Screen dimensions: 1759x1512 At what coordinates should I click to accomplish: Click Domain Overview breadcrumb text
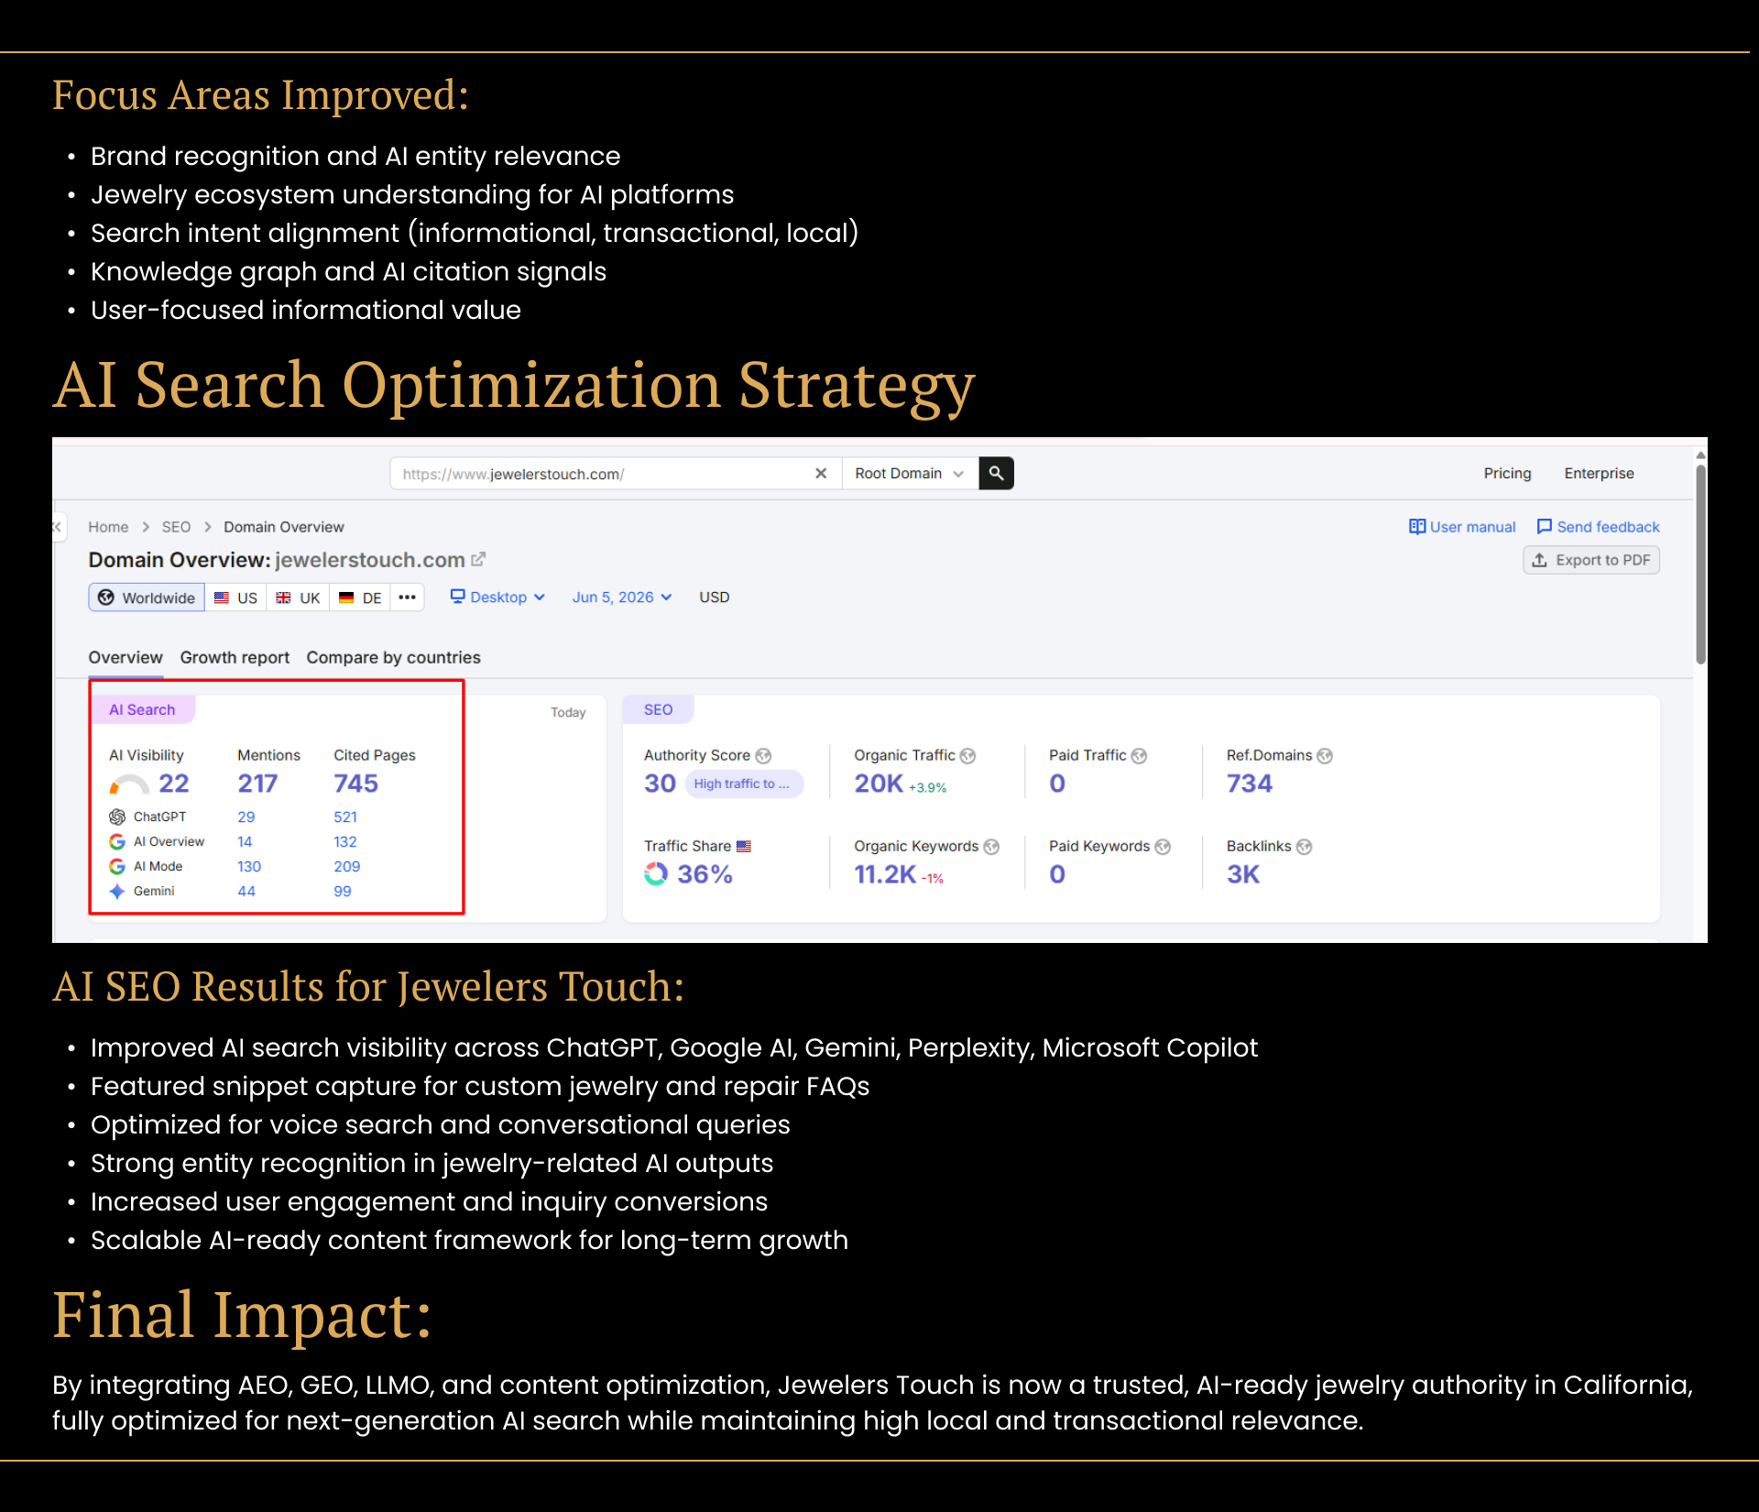point(284,527)
